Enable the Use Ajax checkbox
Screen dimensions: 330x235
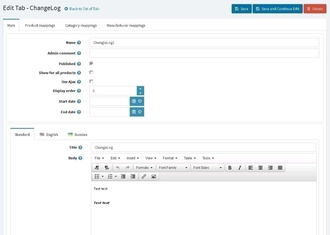click(x=91, y=82)
